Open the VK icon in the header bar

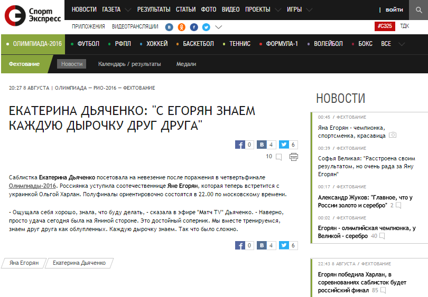click(x=169, y=27)
